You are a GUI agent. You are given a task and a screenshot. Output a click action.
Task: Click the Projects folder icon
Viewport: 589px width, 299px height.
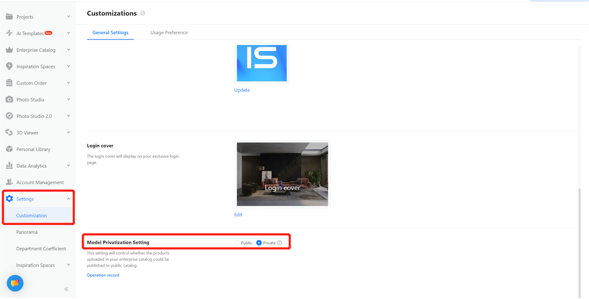tap(9, 17)
